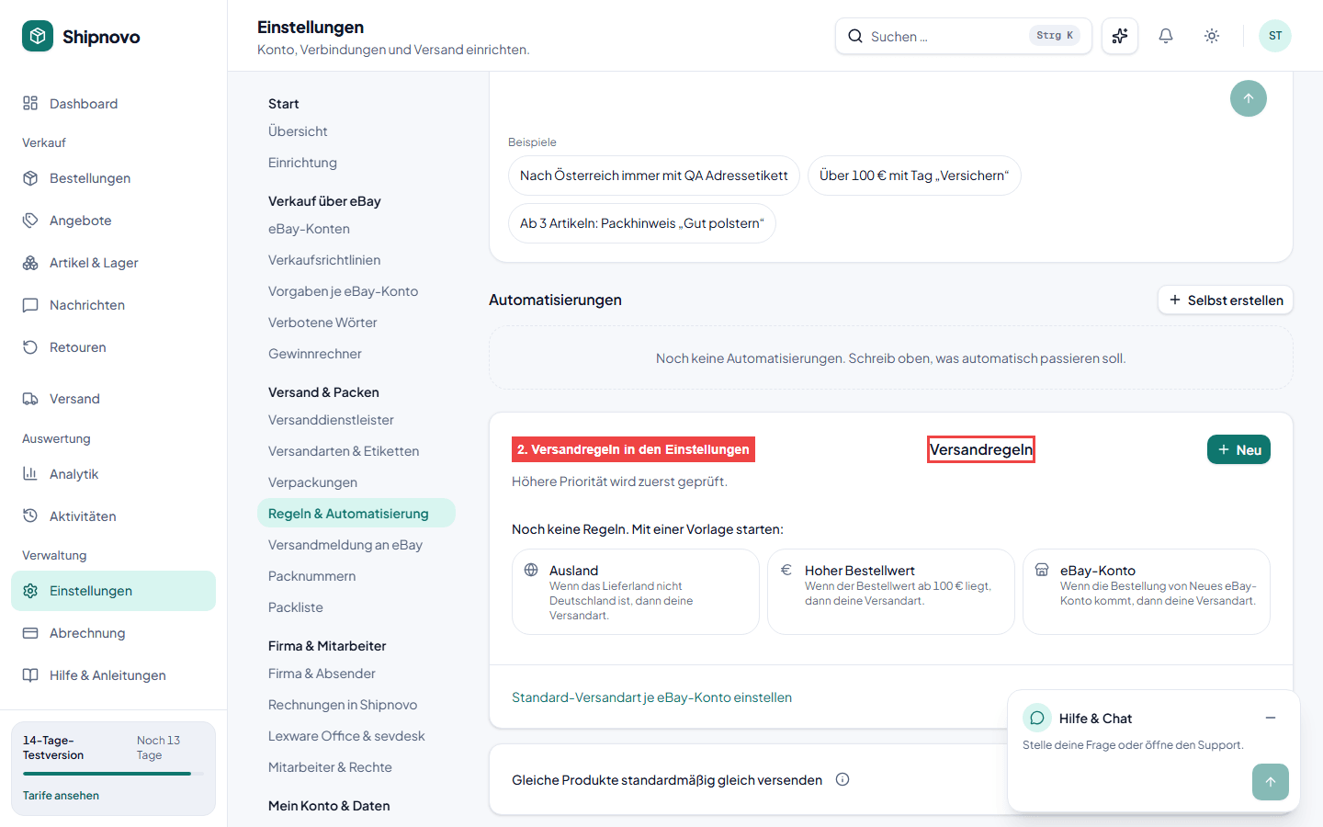Open Standard-Versandart je eBay-Konto einstellen link
1323x827 pixels.
[x=651, y=697]
